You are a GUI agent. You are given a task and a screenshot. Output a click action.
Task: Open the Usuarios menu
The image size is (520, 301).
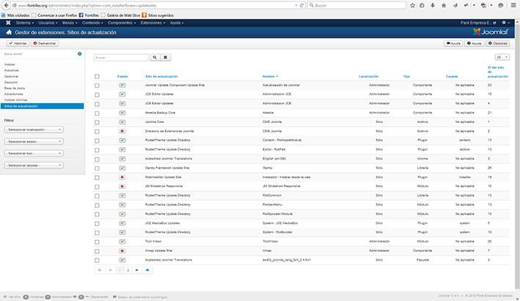click(x=48, y=23)
